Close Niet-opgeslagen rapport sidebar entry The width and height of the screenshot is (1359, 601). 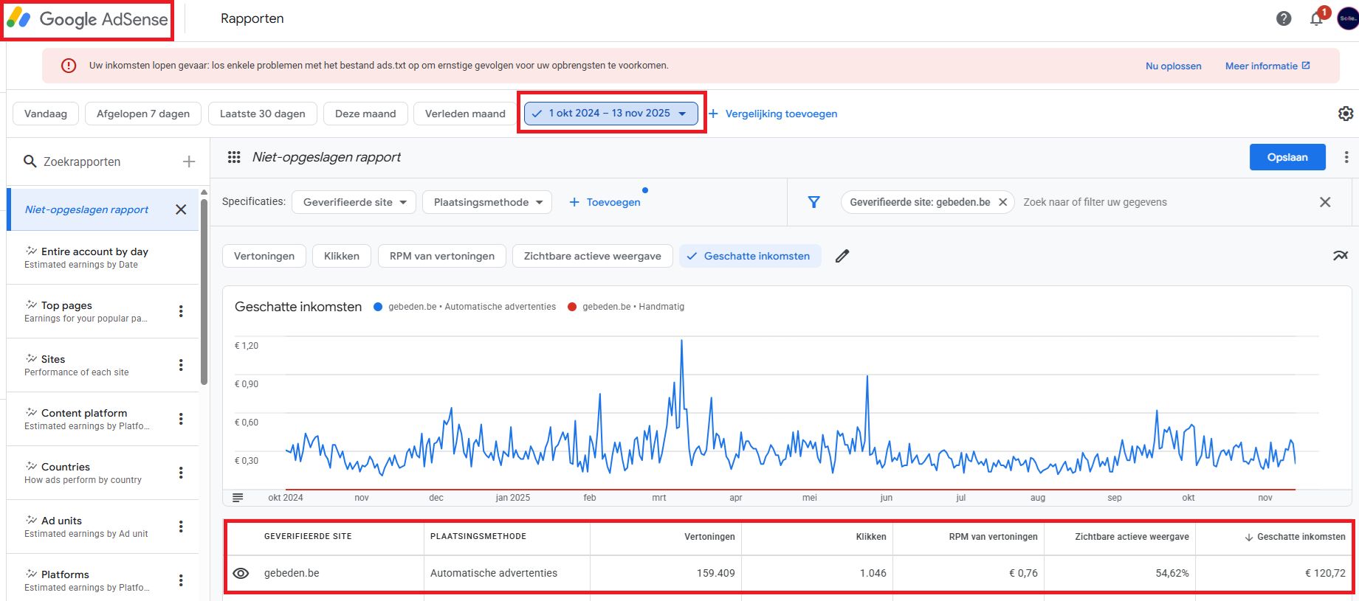tap(181, 209)
